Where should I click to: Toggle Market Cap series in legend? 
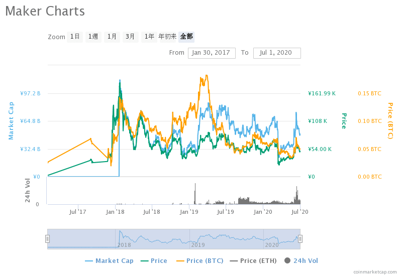pos(110,261)
